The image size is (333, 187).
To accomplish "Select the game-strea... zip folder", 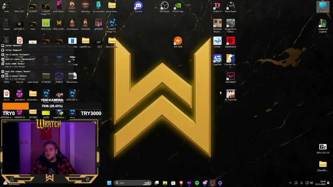I will (x=112, y=7).
